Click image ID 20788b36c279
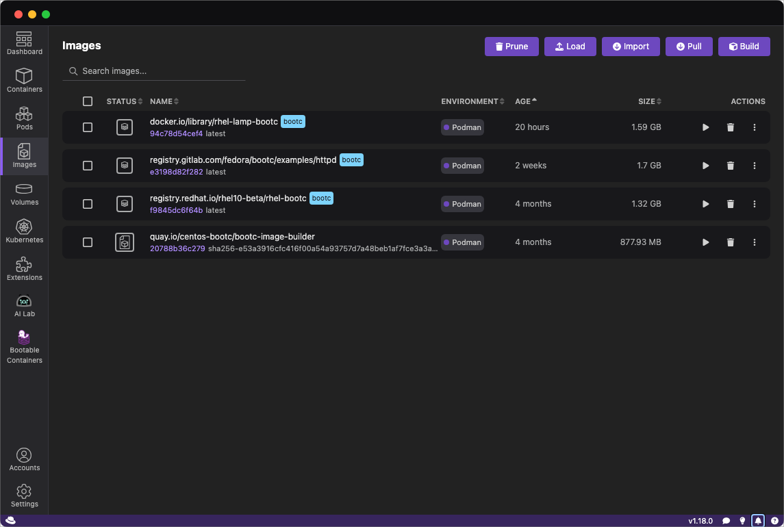The image size is (784, 527). [177, 248]
